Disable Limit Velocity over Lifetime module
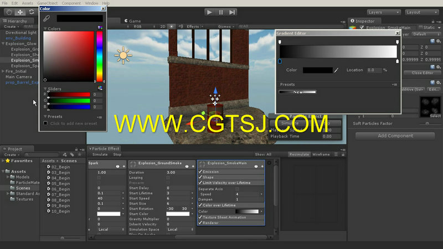Viewport: 443px width, 249px height. pos(200,183)
